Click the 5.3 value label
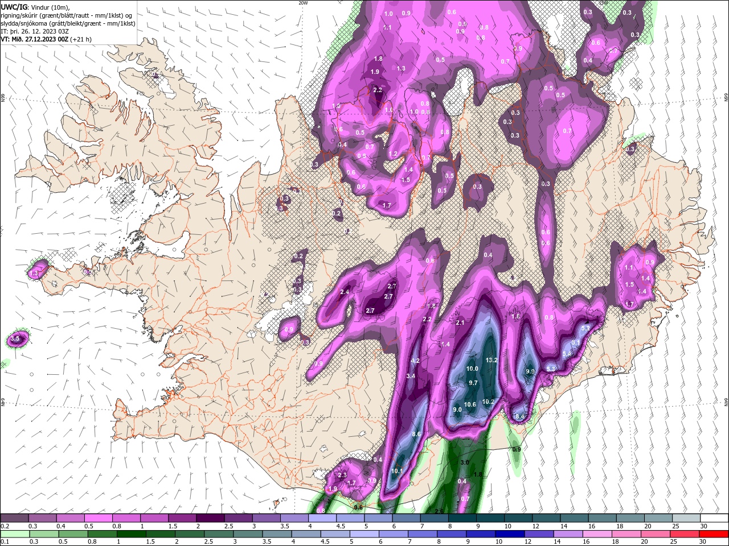729x546 pixels. pos(551,369)
